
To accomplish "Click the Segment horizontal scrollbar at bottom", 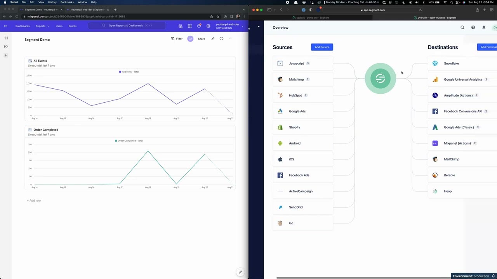I will [363, 277].
